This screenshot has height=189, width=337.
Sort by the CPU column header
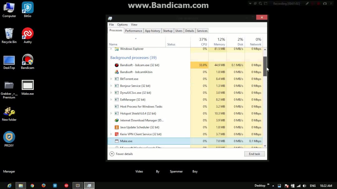199,42
